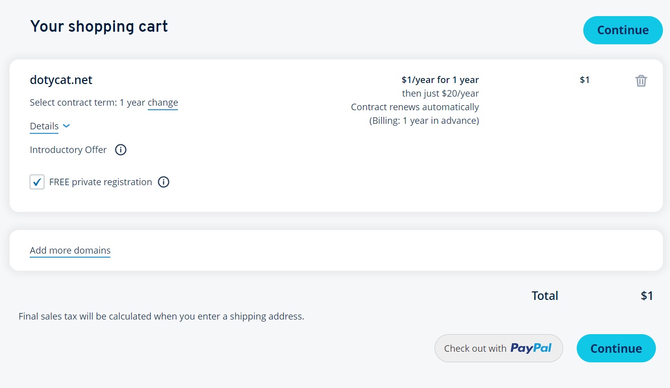Click the FREE private registration label text
The width and height of the screenshot is (670, 388).
click(x=100, y=182)
